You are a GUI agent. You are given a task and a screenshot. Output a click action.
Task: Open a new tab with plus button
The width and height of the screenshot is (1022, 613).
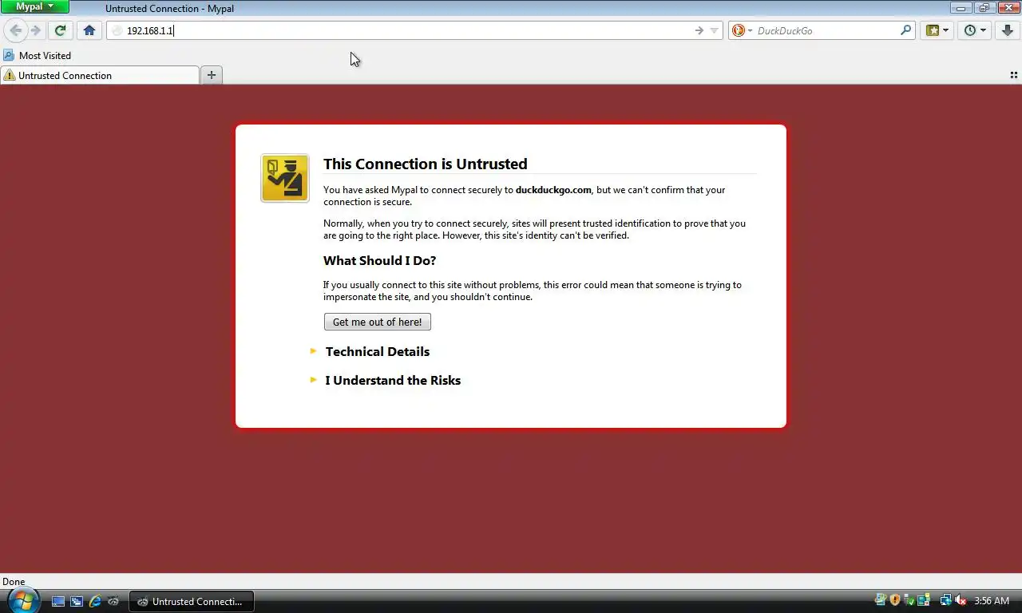tap(212, 75)
